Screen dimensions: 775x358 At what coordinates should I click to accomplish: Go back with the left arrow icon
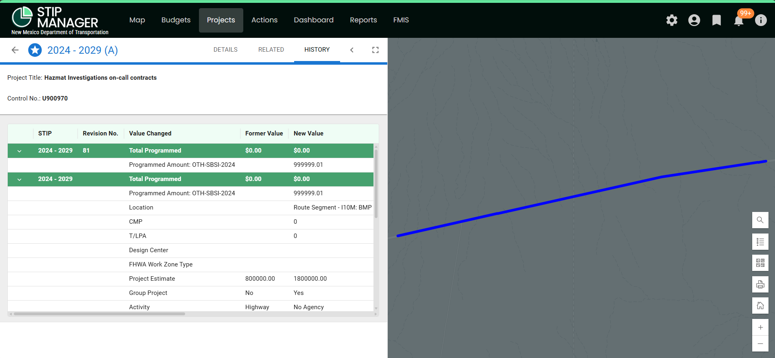tap(15, 50)
